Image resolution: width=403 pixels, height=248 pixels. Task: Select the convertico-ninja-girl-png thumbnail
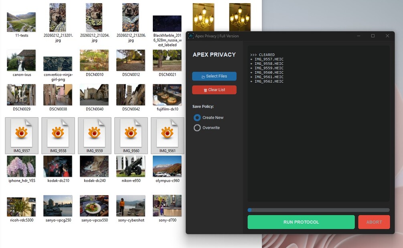pos(58,64)
